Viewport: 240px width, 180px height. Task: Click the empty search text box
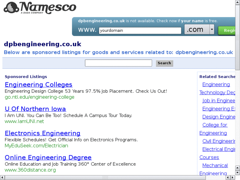pyautogui.click(x=119, y=63)
